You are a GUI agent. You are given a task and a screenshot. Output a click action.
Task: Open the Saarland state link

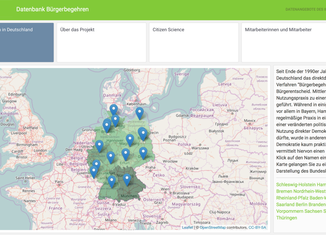285,205
